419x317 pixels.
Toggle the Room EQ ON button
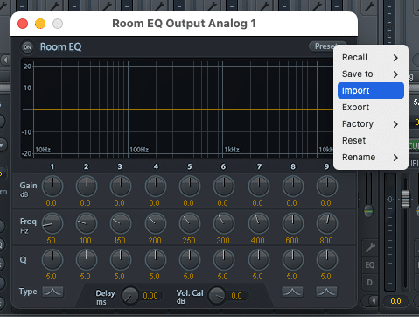[x=27, y=47]
